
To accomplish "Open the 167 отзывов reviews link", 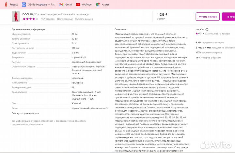I will point(48,19).
